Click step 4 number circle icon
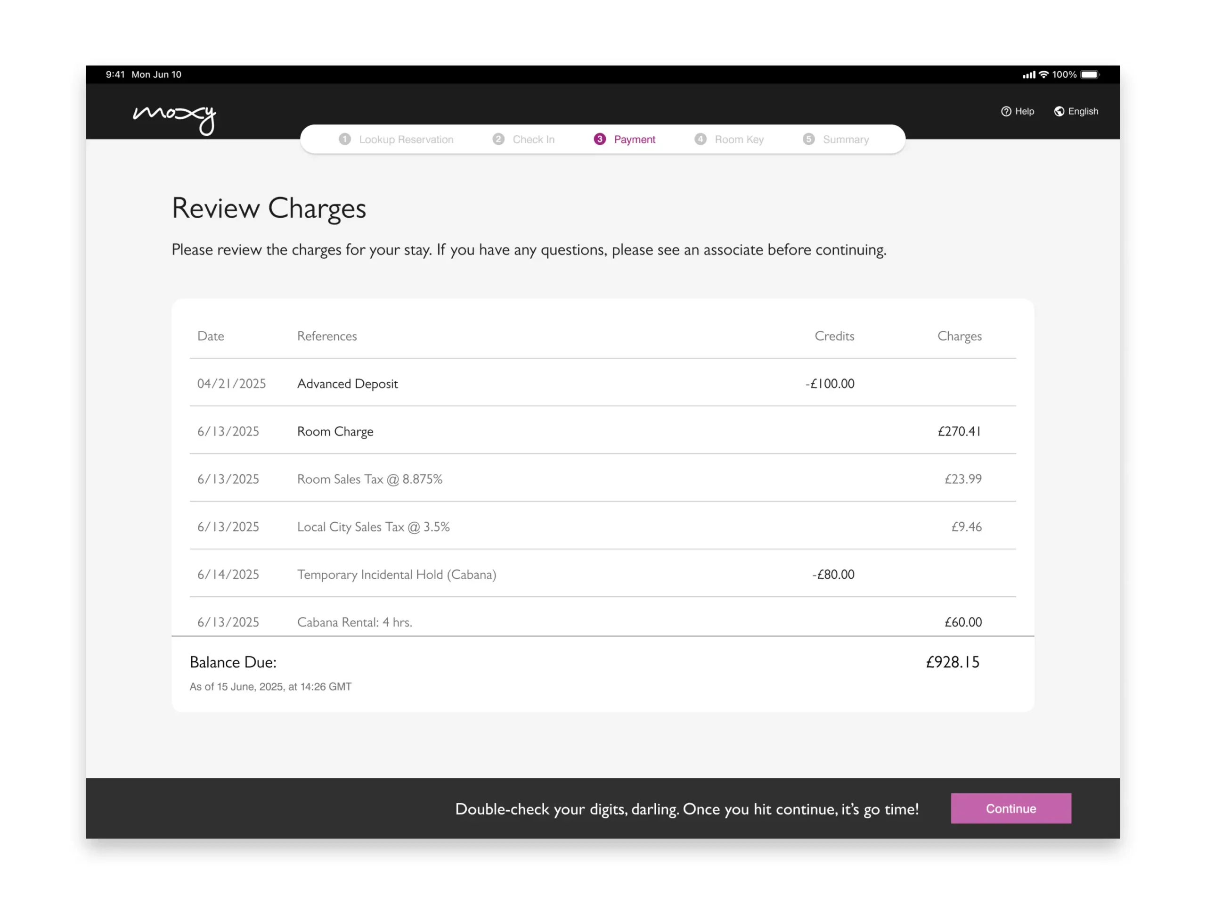This screenshot has height=905, width=1206. [x=700, y=139]
